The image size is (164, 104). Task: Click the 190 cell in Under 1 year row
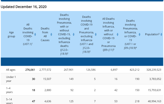[x=137, y=79]
